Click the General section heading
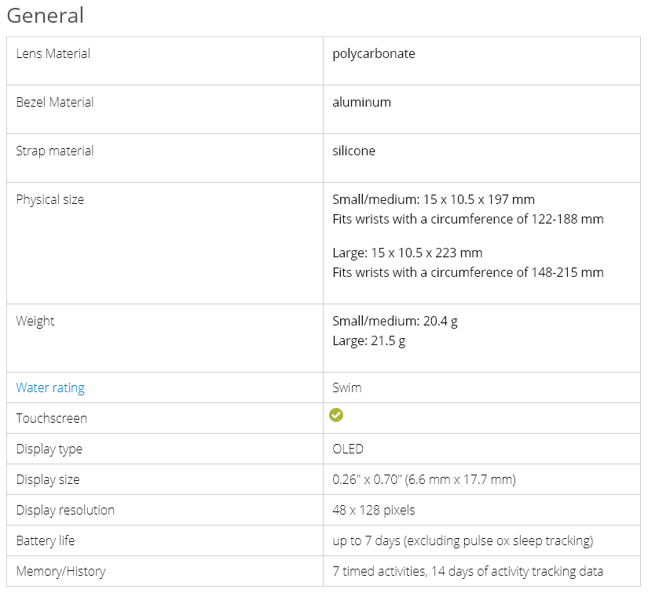Viewport: 648px width, 593px height. tap(46, 16)
